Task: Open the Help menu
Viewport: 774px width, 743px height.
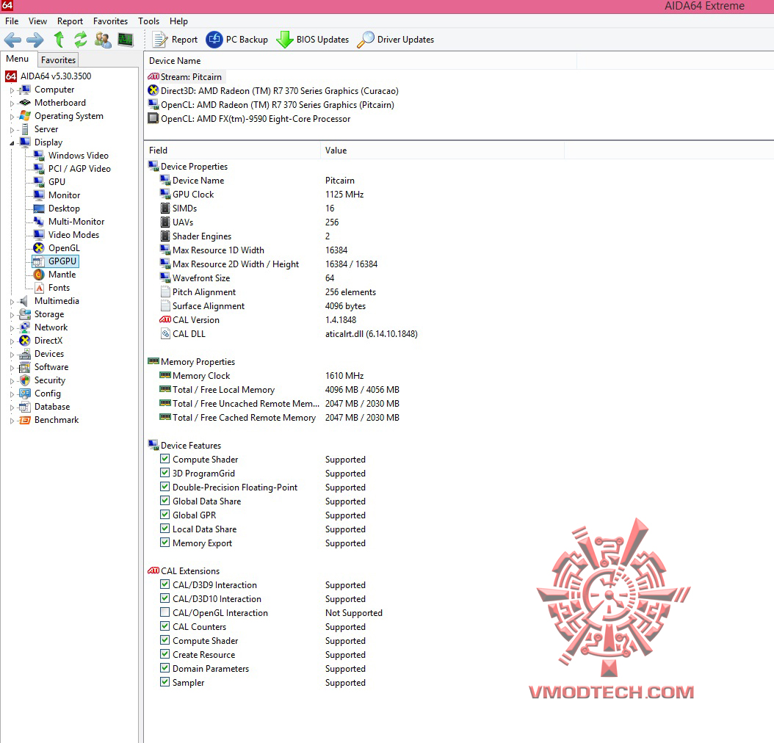Action: point(178,21)
